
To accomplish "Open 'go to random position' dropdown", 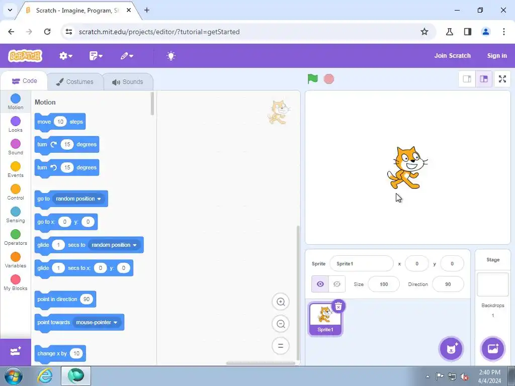I will pos(78,199).
